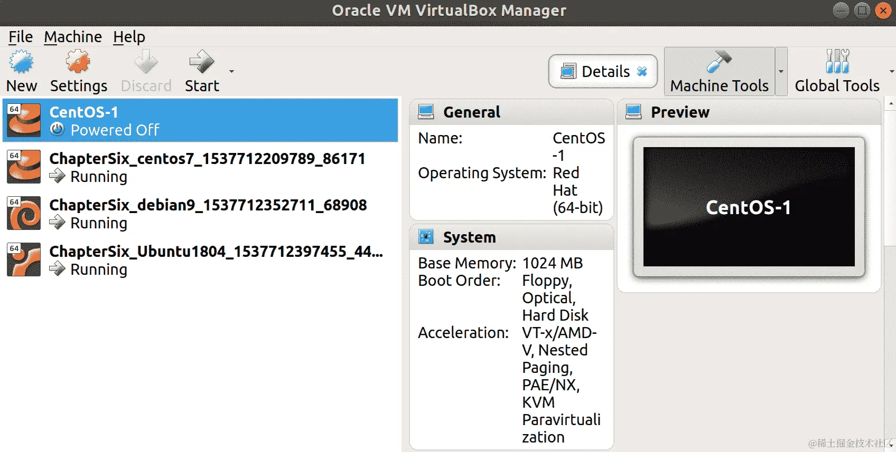This screenshot has width=896, height=452.
Task: Click the General section header
Action: 511,112
